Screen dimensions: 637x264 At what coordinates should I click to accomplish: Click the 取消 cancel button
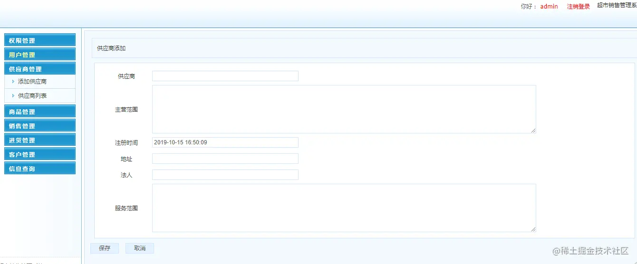click(x=140, y=248)
